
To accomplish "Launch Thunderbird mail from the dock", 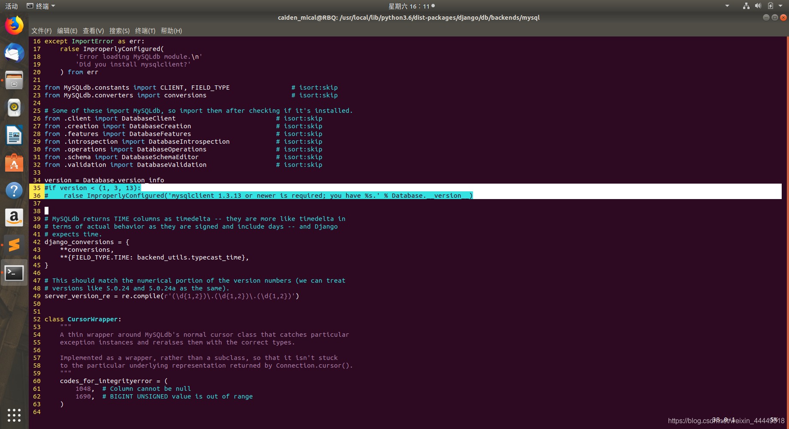I will (x=14, y=53).
